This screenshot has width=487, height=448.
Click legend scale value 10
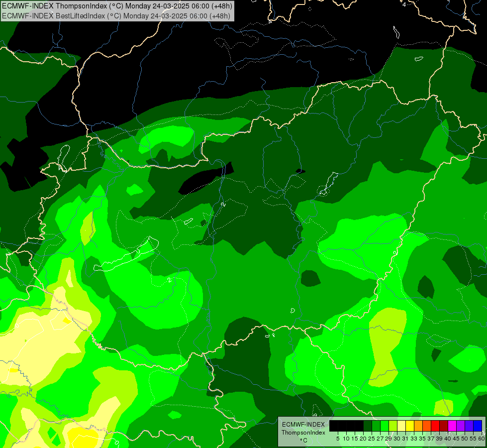point(346,439)
